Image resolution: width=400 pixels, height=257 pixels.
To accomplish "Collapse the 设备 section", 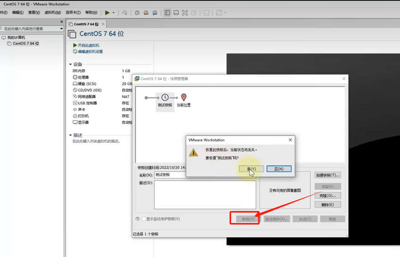I will click(70, 64).
